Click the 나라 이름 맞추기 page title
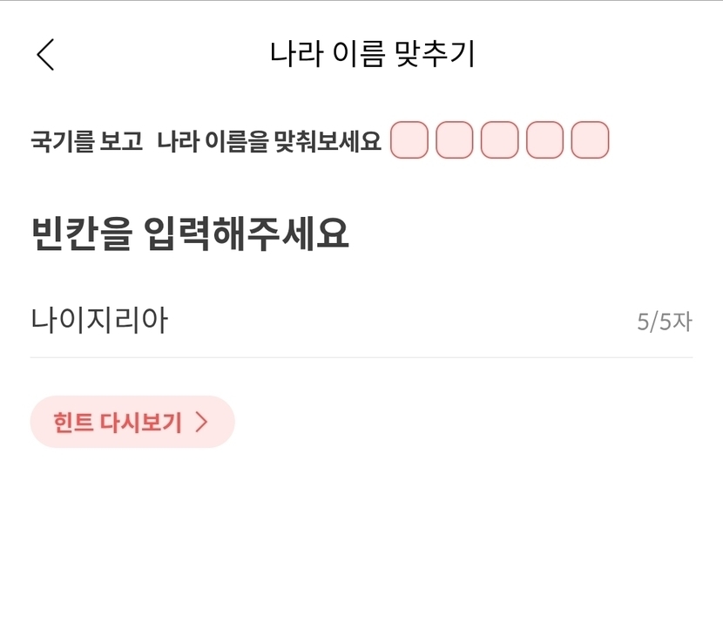Viewport: 723px width, 630px height. [372, 54]
